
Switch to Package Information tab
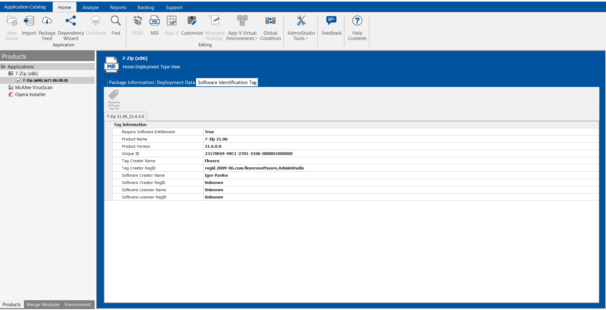coord(131,83)
